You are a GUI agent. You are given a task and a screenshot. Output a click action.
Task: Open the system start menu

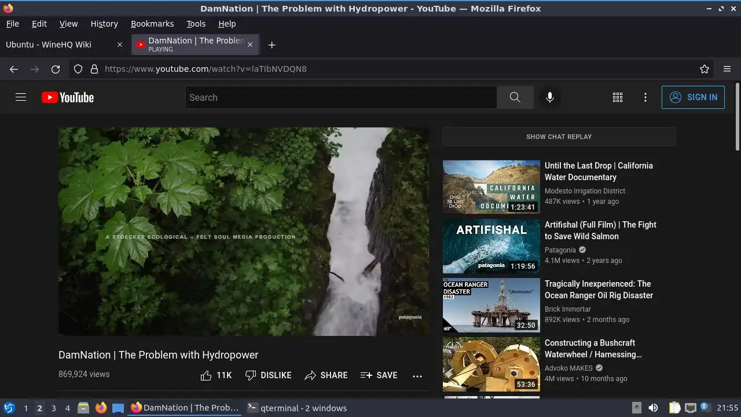(x=9, y=408)
